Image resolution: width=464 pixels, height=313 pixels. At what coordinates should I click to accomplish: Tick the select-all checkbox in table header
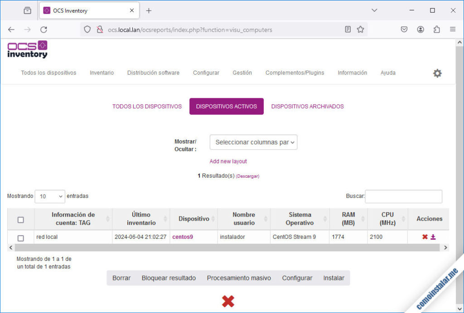tap(21, 220)
